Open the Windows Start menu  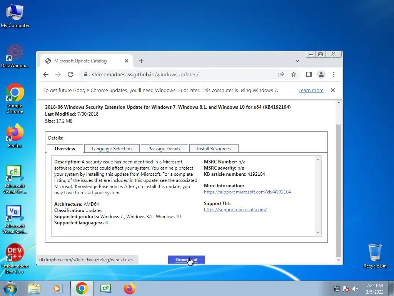[10, 288]
